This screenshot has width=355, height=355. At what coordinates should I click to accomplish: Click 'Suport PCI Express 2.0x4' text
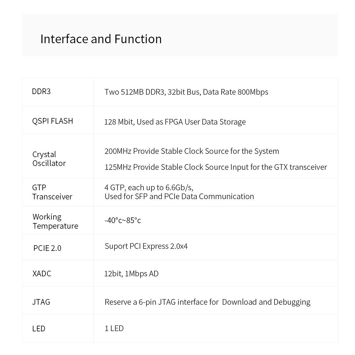click(x=146, y=246)
